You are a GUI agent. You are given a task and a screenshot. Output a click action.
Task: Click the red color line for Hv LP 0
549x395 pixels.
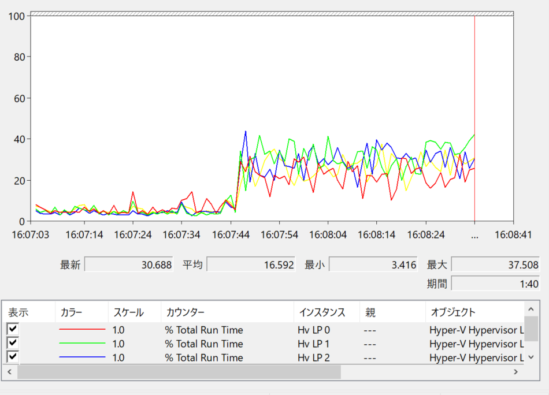pyautogui.click(x=82, y=329)
